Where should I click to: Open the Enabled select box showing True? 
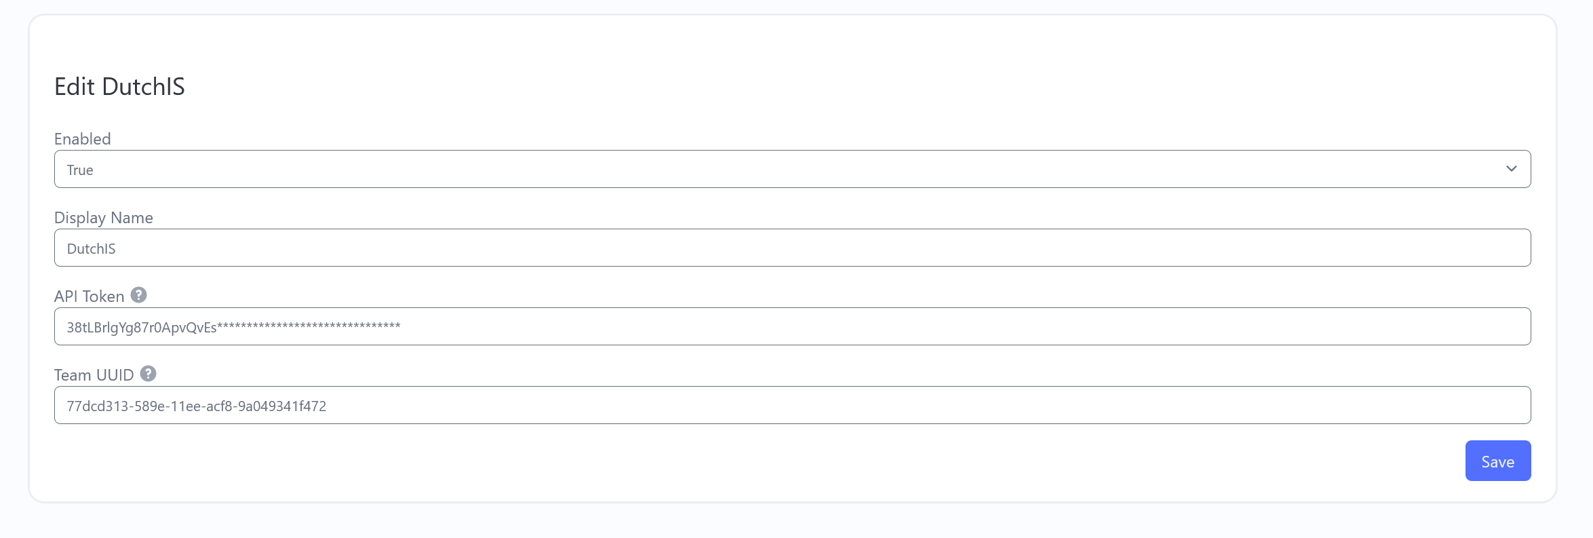pos(792,169)
